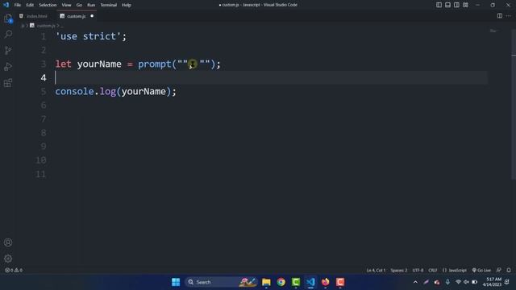Go to line via Ln 4, Col 1

click(376, 271)
